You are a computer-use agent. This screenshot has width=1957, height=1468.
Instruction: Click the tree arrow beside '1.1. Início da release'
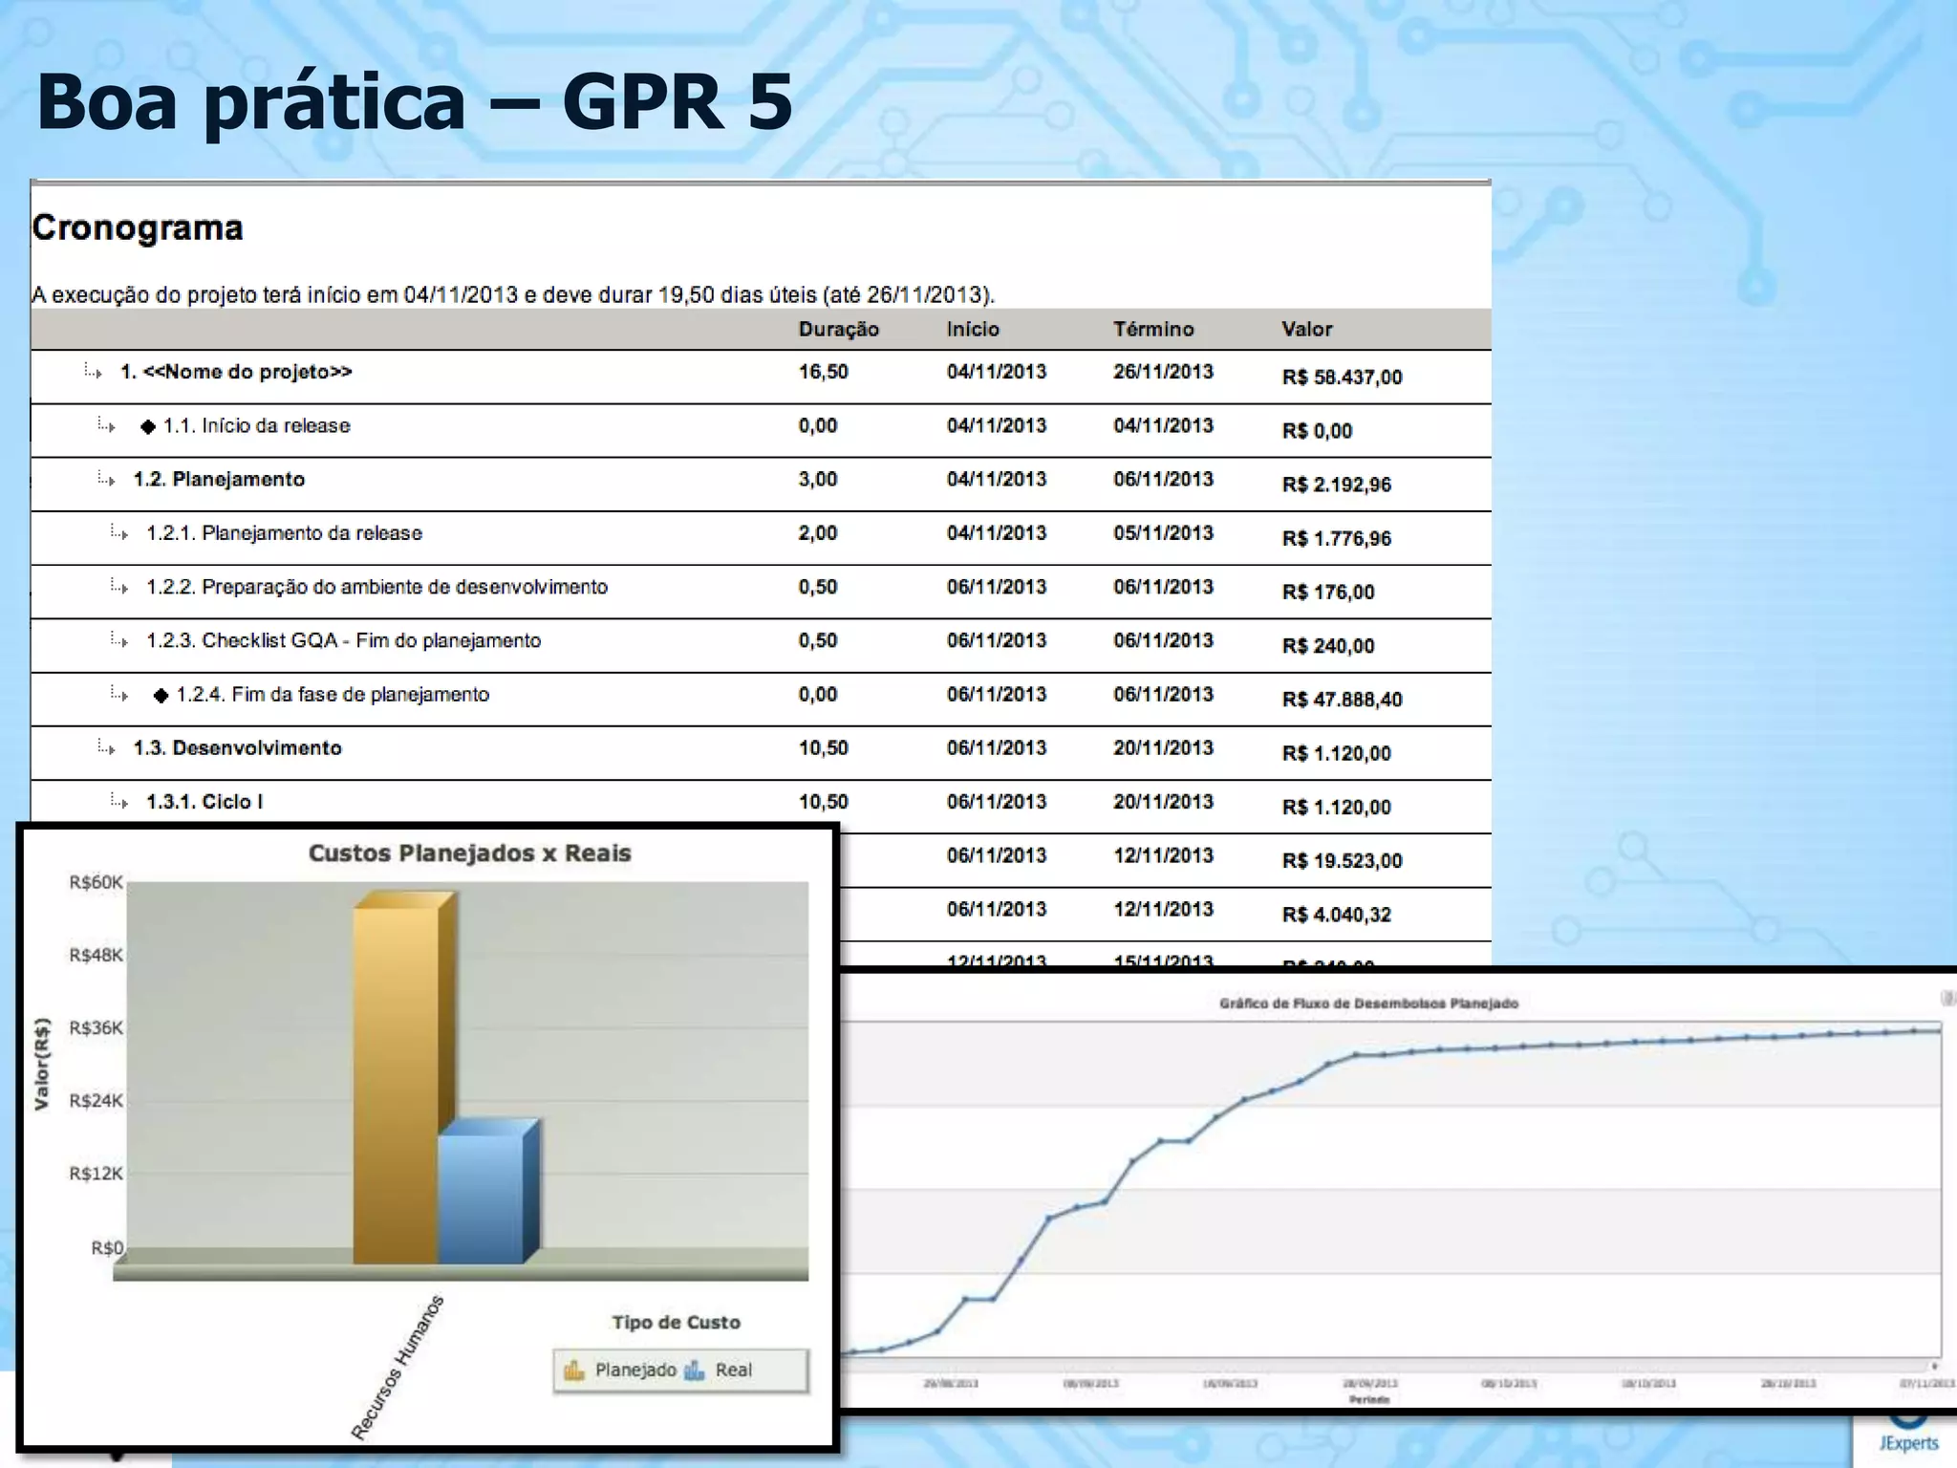(x=106, y=425)
